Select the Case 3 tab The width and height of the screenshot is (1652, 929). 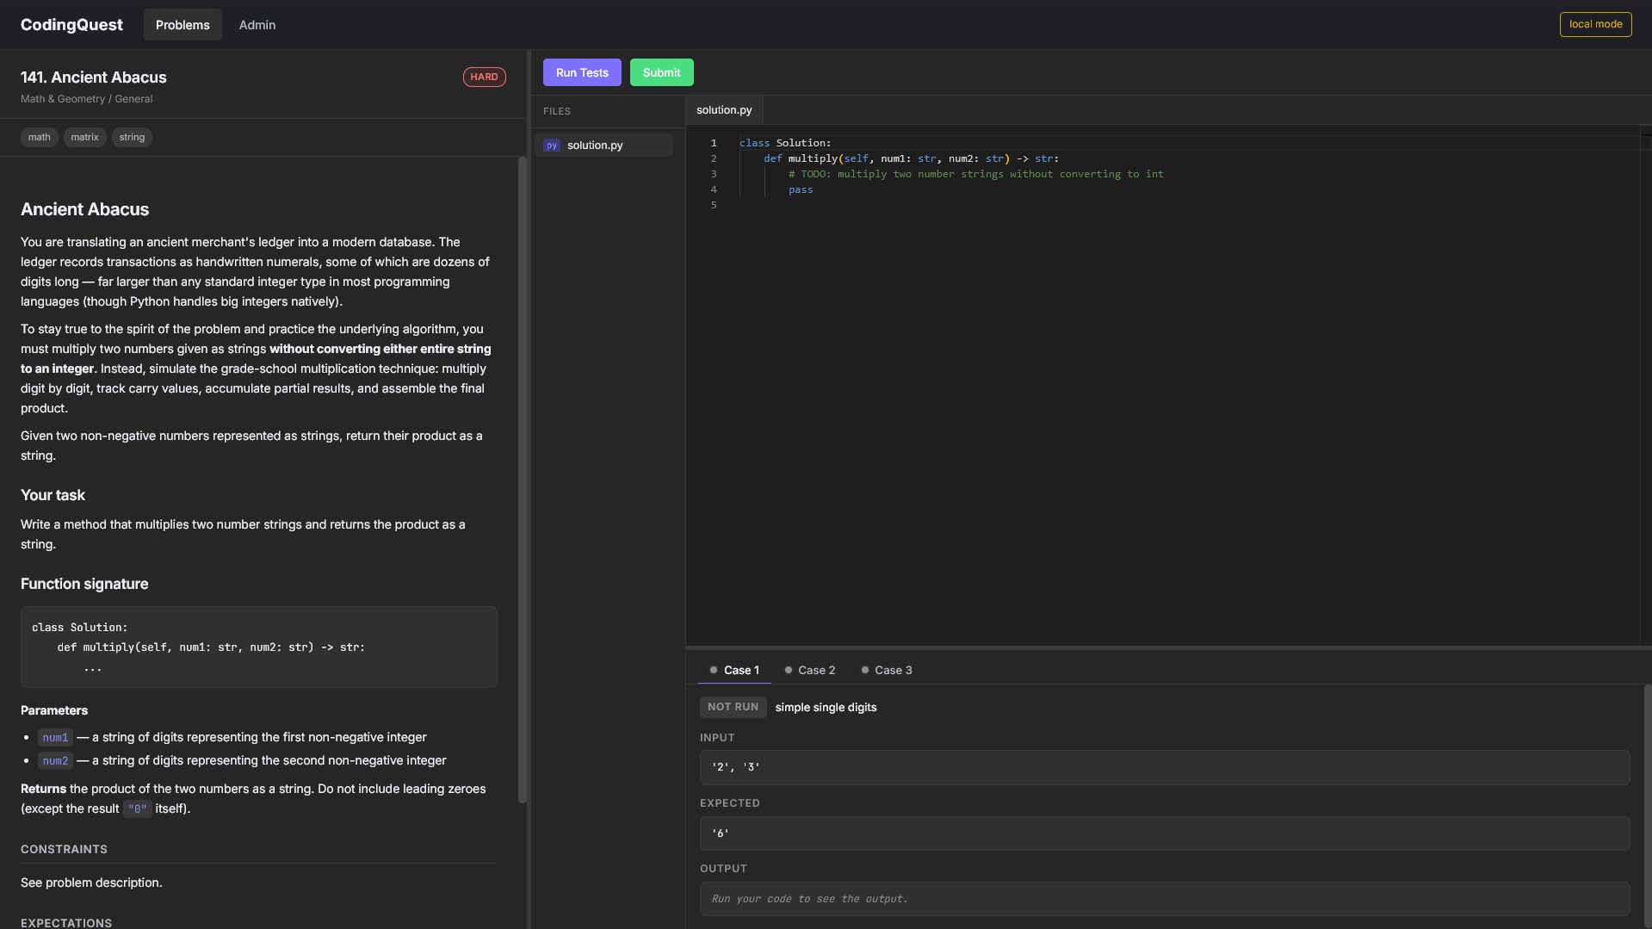pyautogui.click(x=887, y=670)
